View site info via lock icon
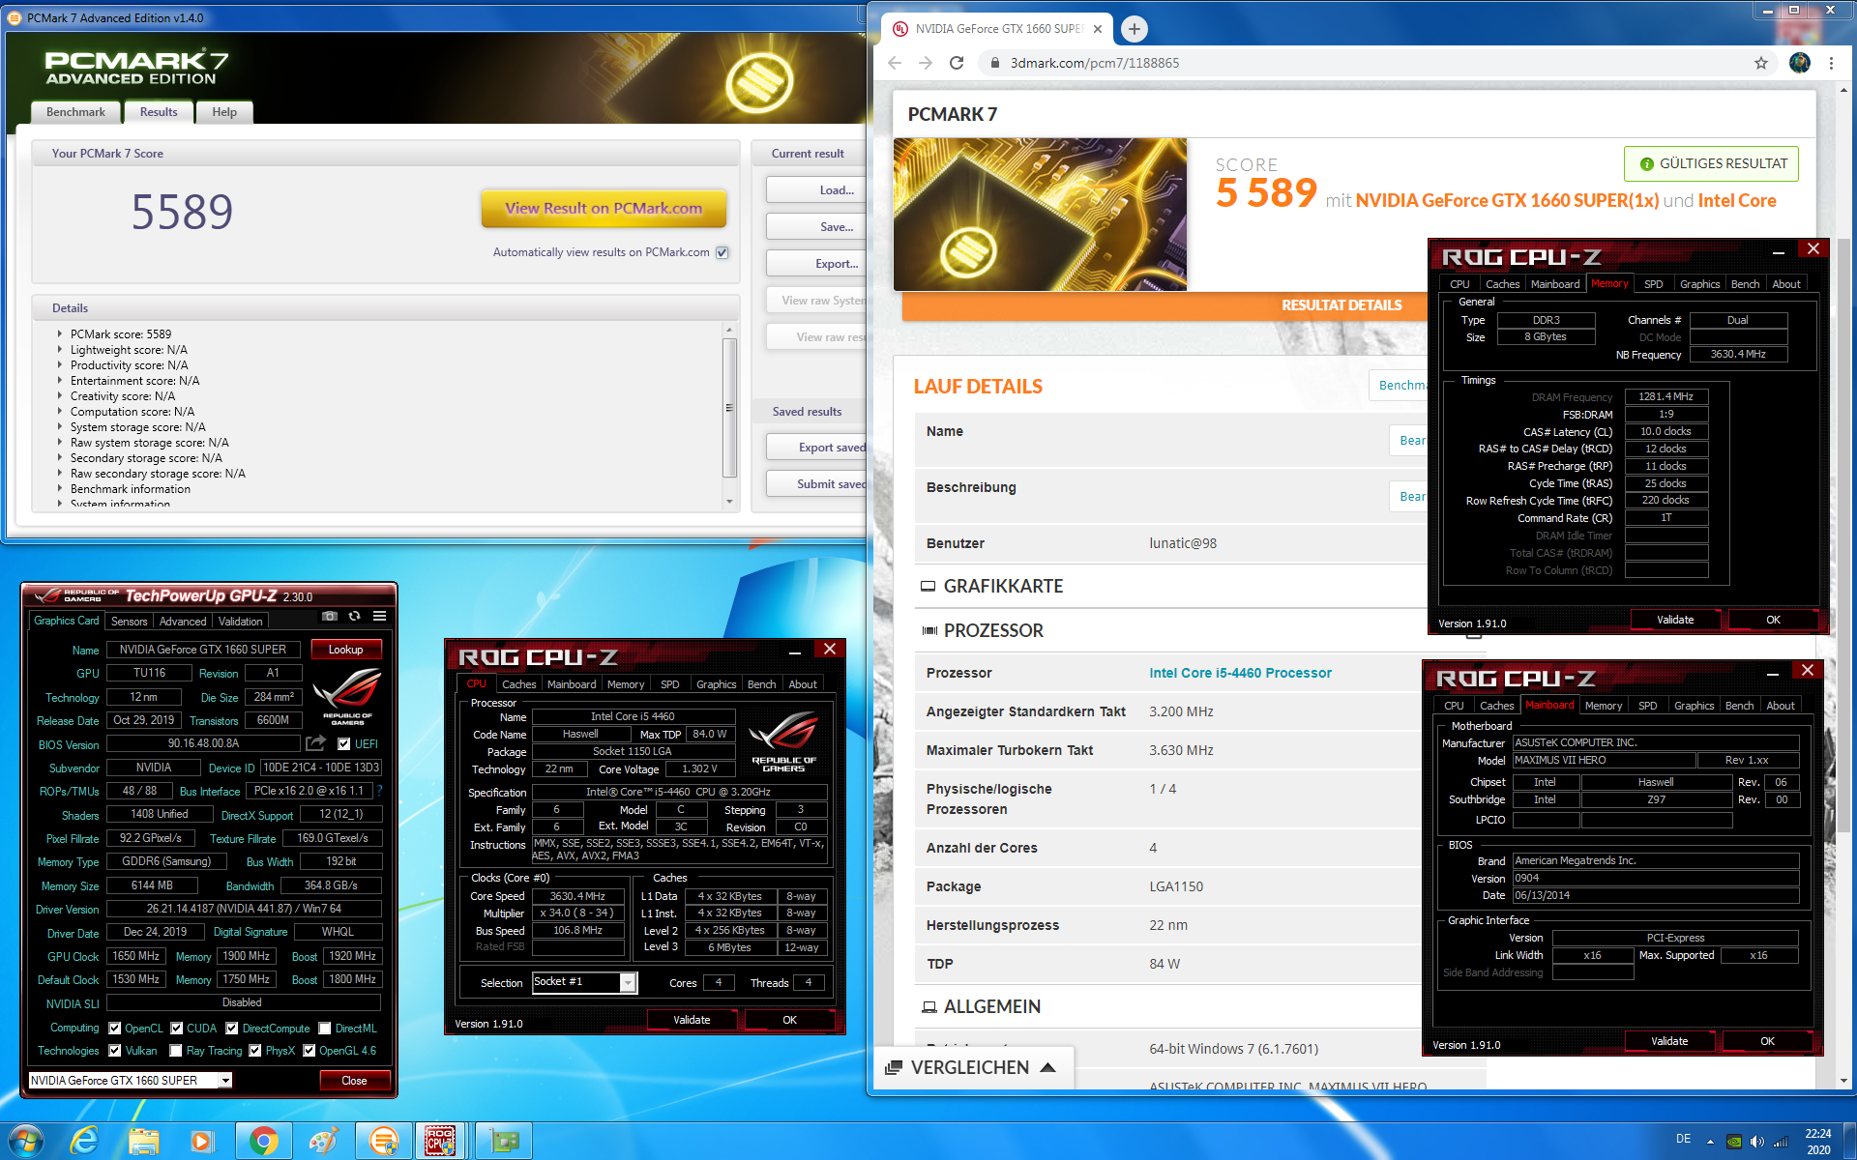This screenshot has width=1857, height=1160. (993, 63)
